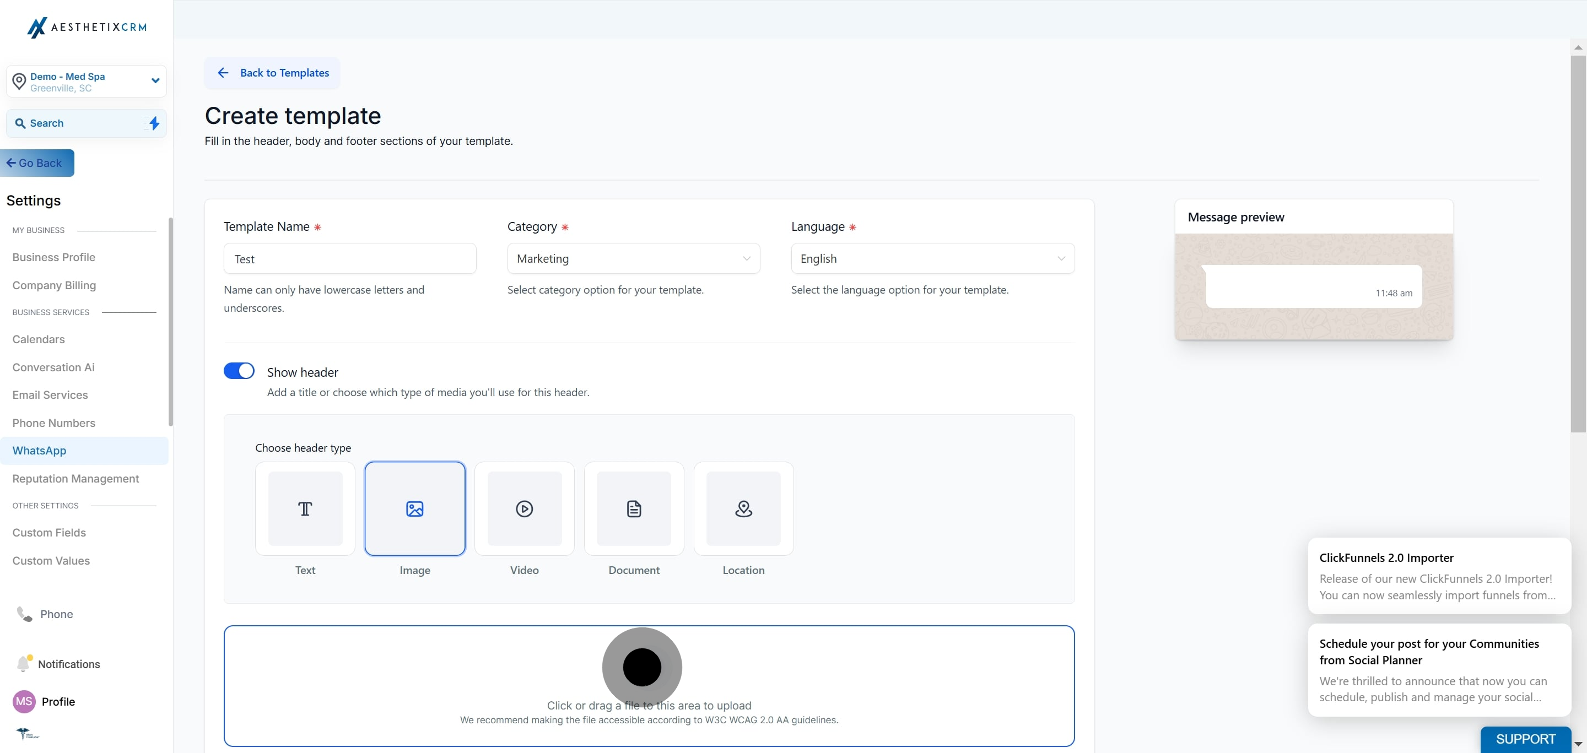Select the Document header type icon
Screen dimensions: 1587x753
(x=634, y=508)
